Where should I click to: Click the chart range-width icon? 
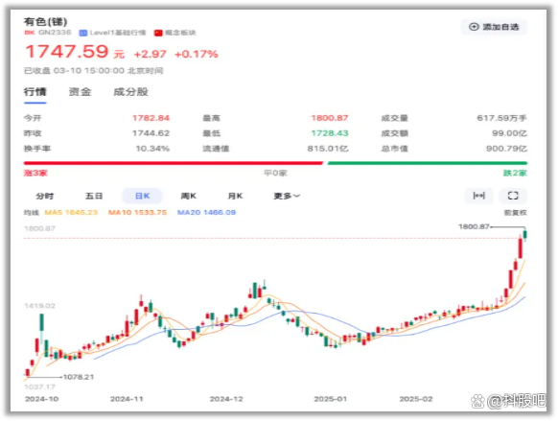(479, 196)
